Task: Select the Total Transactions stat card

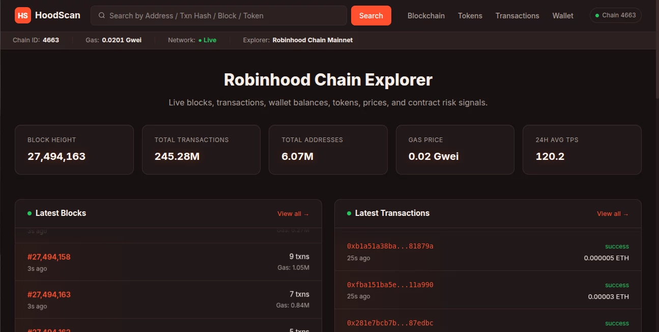Action: click(x=201, y=150)
